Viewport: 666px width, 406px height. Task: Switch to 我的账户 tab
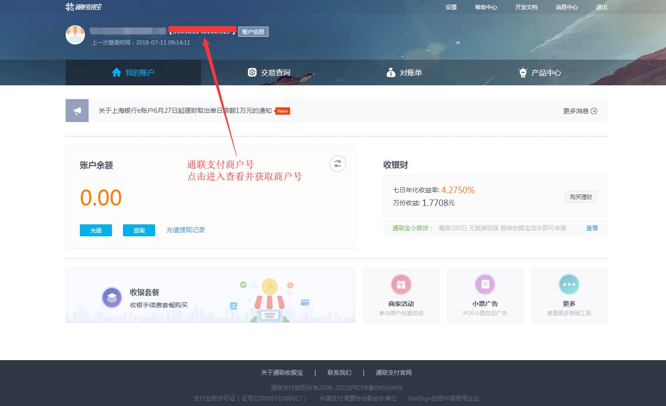pyautogui.click(x=133, y=72)
